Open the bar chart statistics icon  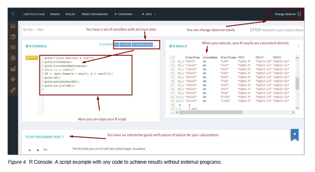tap(13, 69)
